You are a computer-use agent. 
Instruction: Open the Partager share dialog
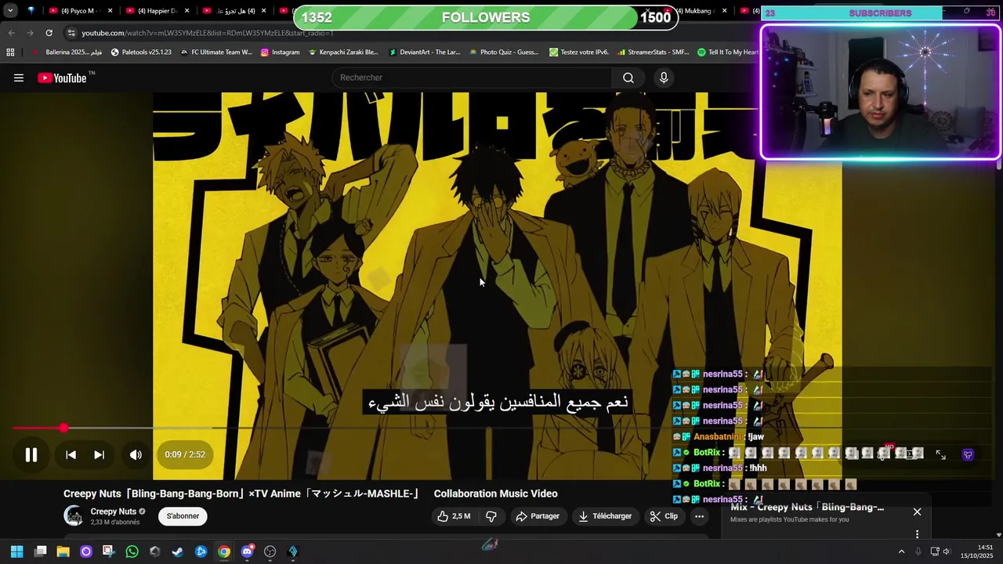[x=538, y=516]
